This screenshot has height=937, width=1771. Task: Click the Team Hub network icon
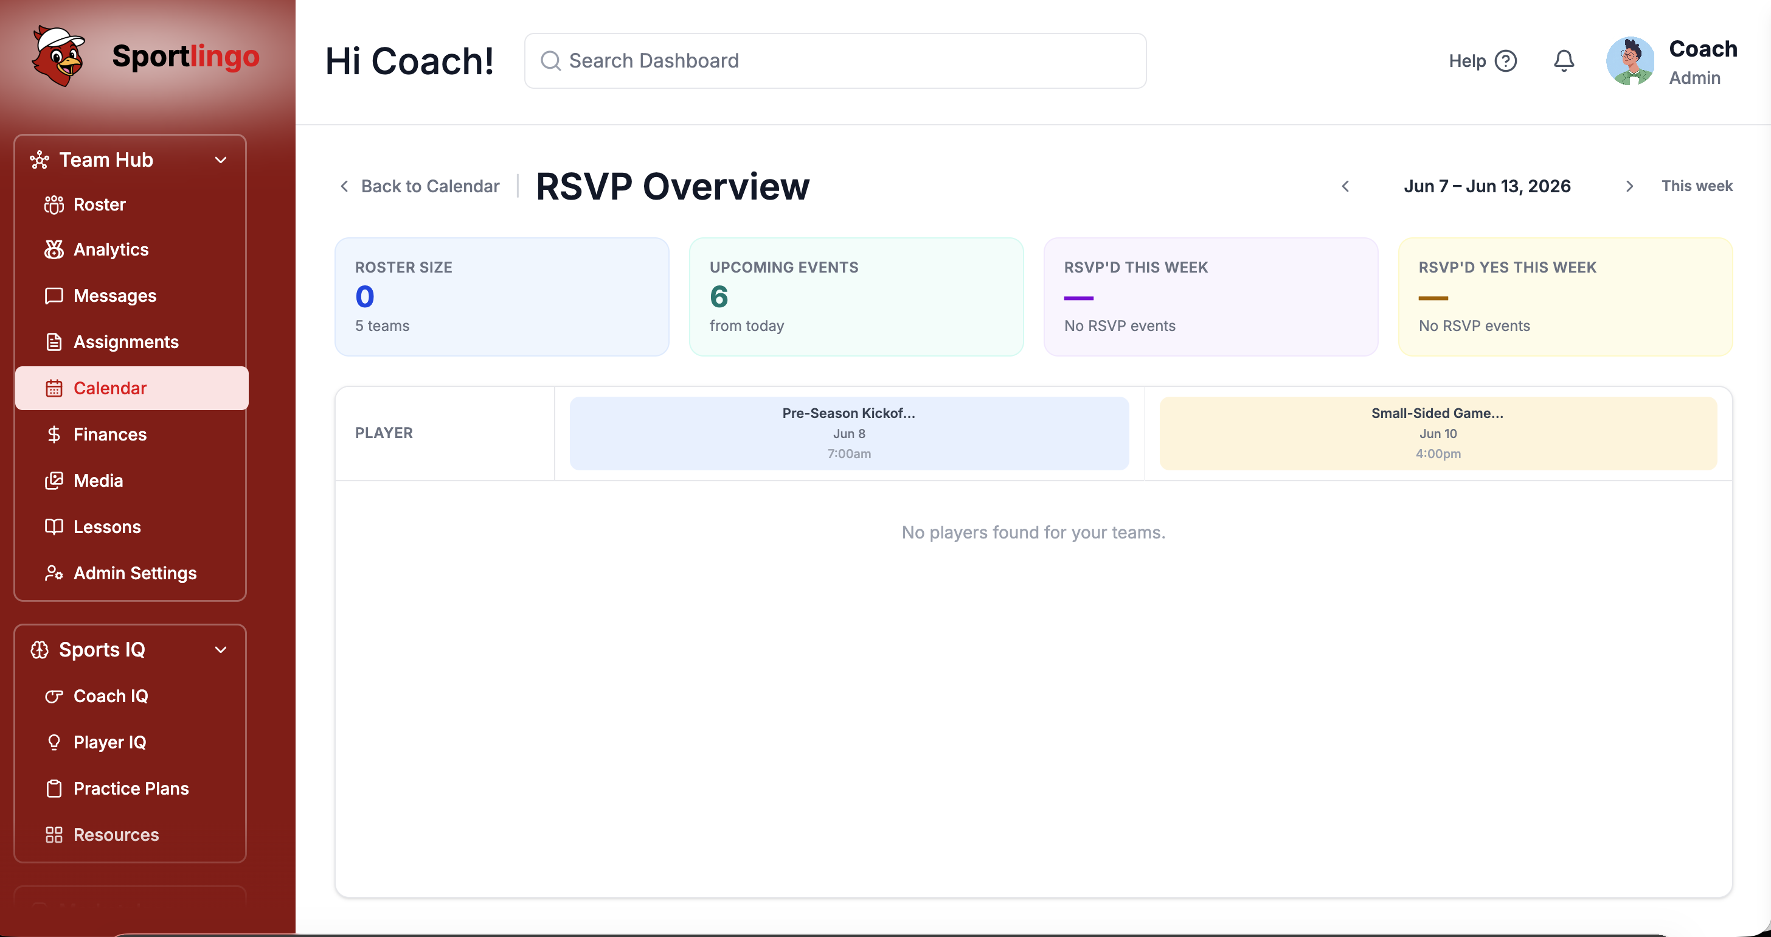click(x=39, y=160)
